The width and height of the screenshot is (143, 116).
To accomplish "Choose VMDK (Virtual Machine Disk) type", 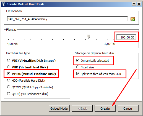I will point(32,74).
